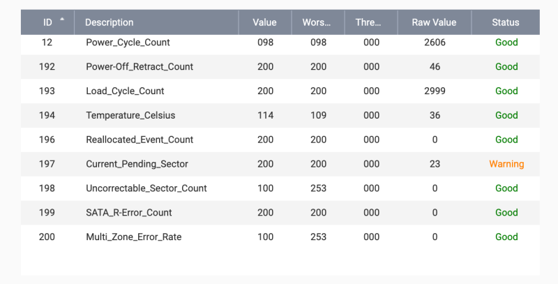Image resolution: width=558 pixels, height=284 pixels.
Task: Click Good status for Temperature_Celsius
Action: pyautogui.click(x=506, y=115)
